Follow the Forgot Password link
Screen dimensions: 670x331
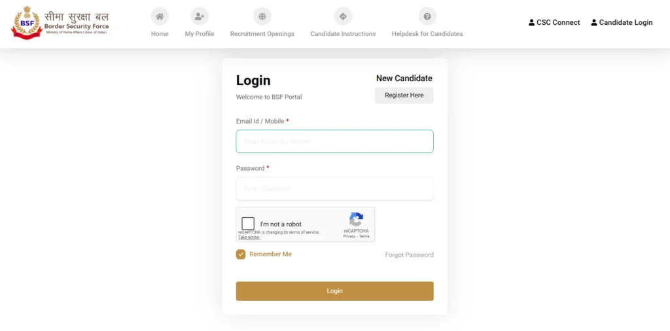409,255
